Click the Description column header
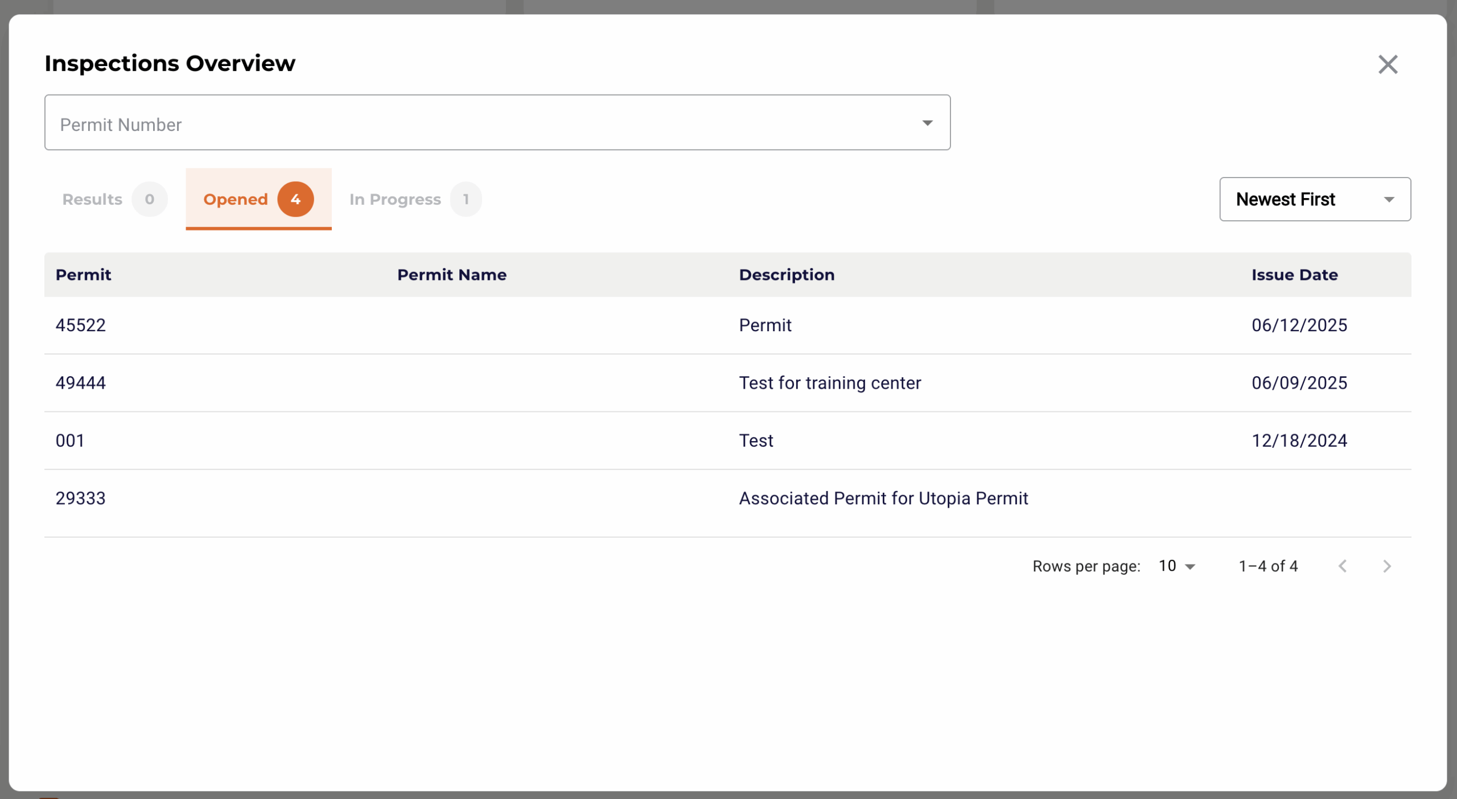The width and height of the screenshot is (1457, 799). 787,275
